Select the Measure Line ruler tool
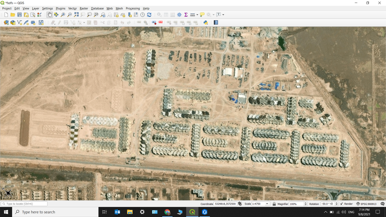This screenshot has width=386, height=217. pos(193,15)
